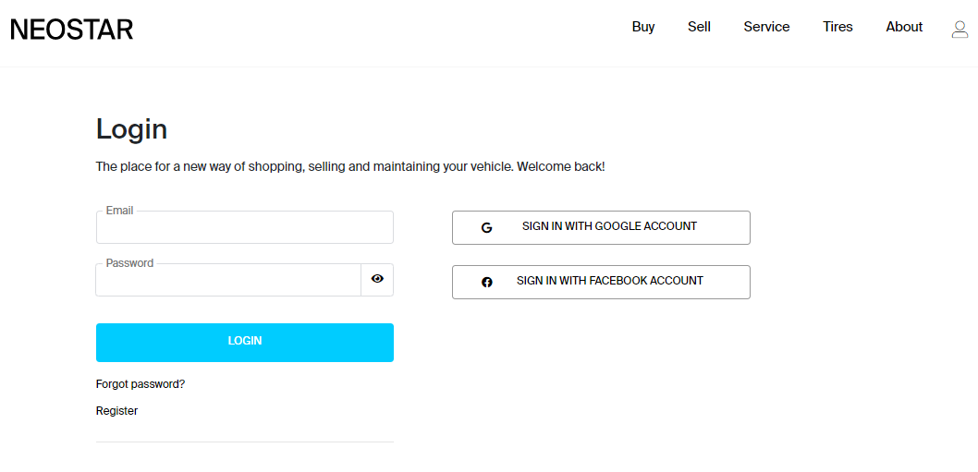
Task: Click the Welcome back description text
Action: point(350,167)
